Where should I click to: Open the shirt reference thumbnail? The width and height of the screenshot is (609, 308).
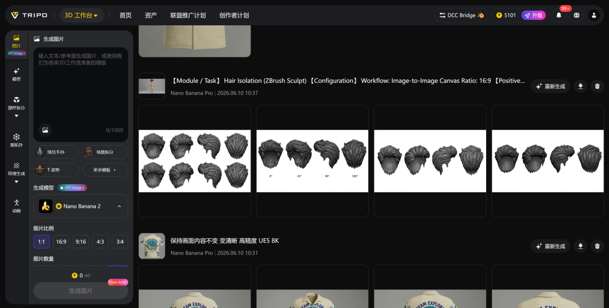pyautogui.click(x=152, y=246)
